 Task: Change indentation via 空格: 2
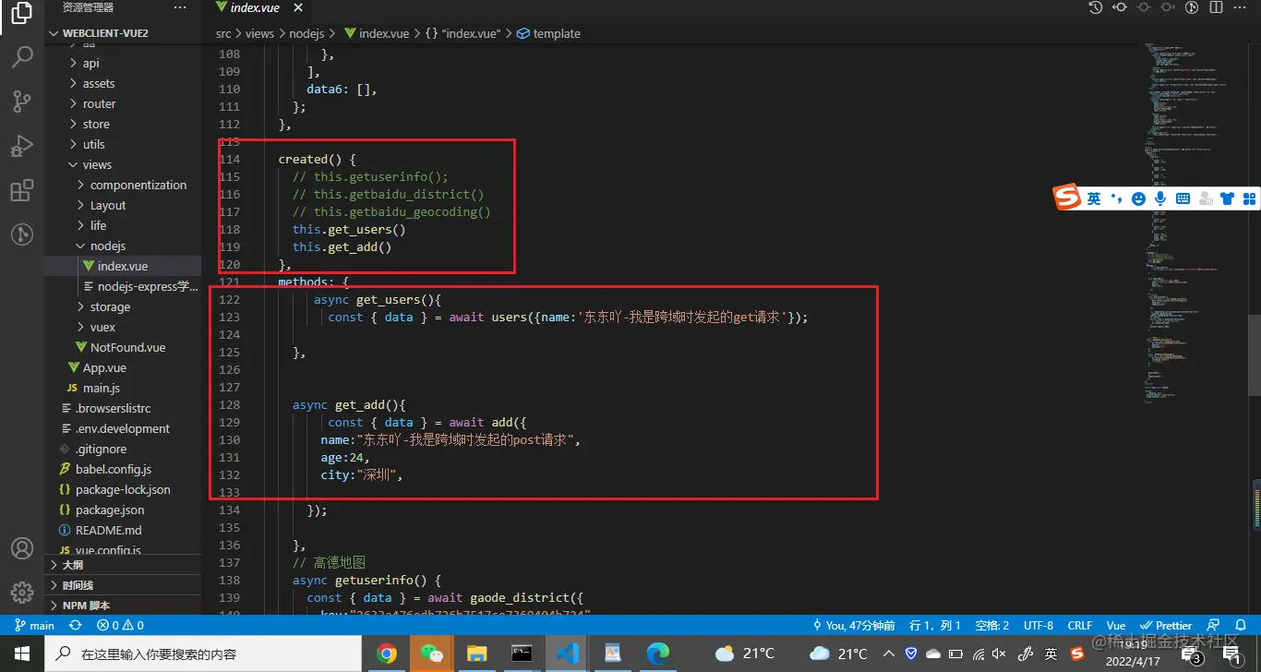pos(991,625)
